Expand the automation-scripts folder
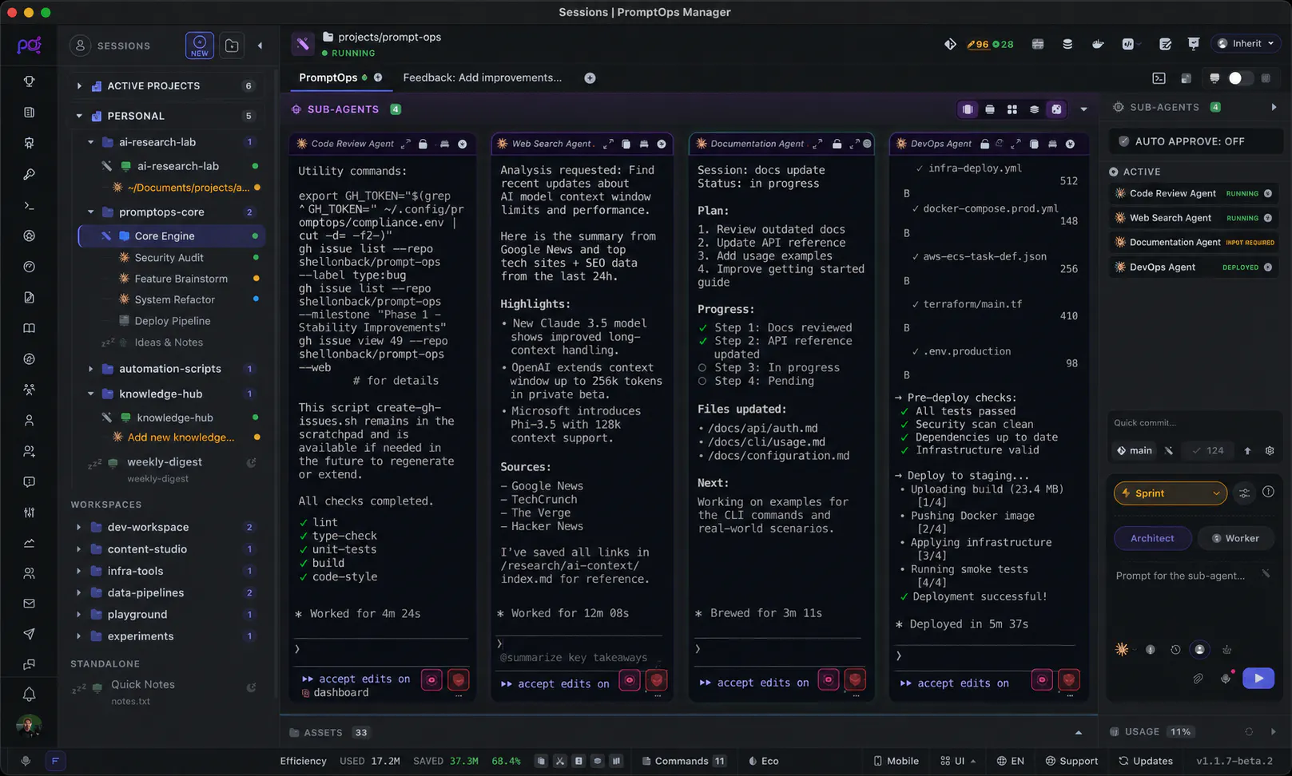This screenshot has height=776, width=1292. point(90,369)
